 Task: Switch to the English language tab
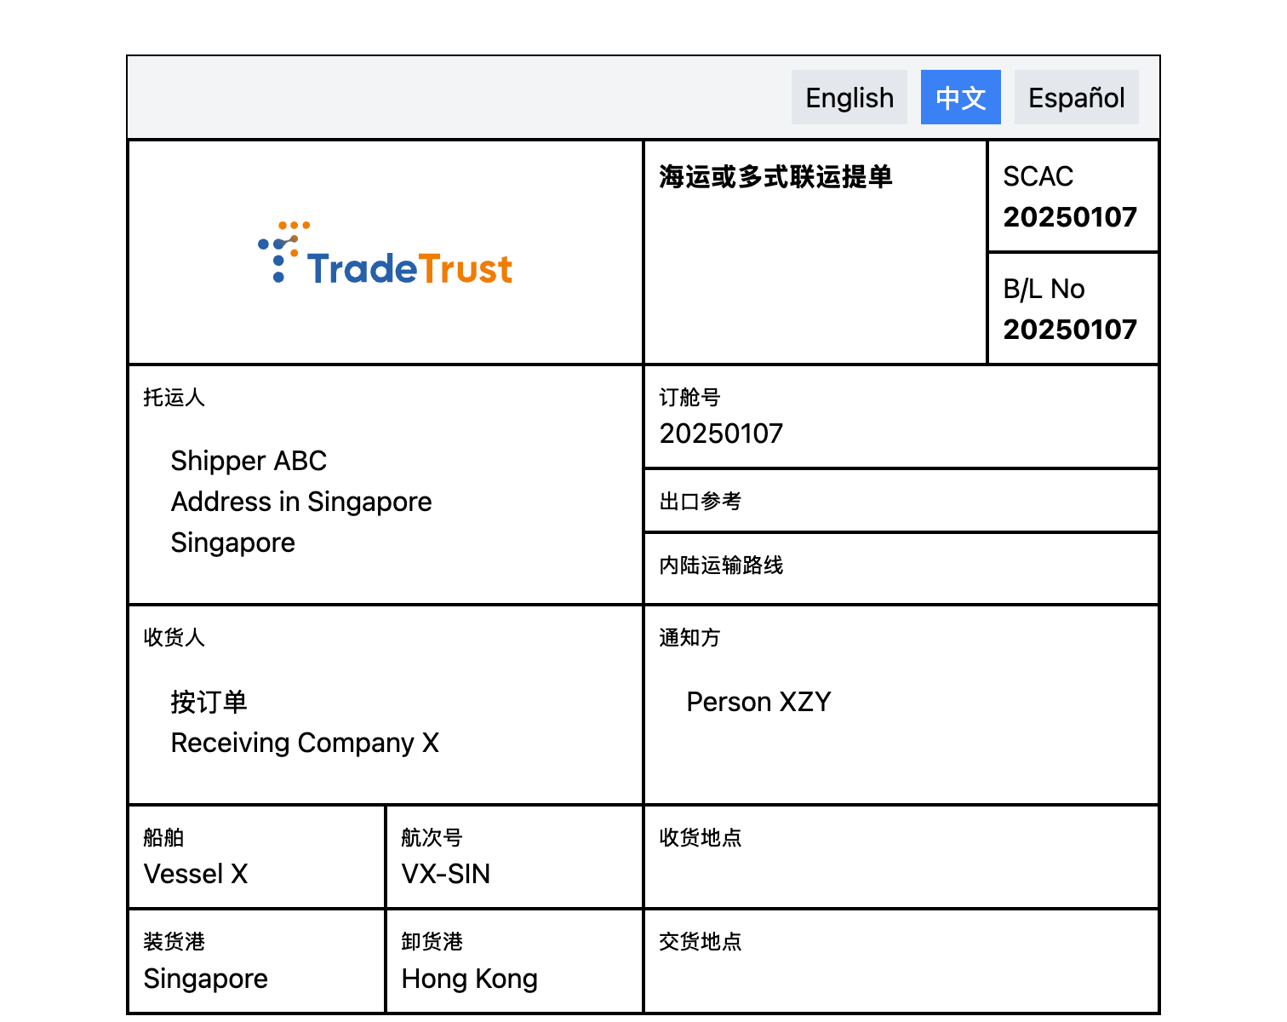click(849, 97)
